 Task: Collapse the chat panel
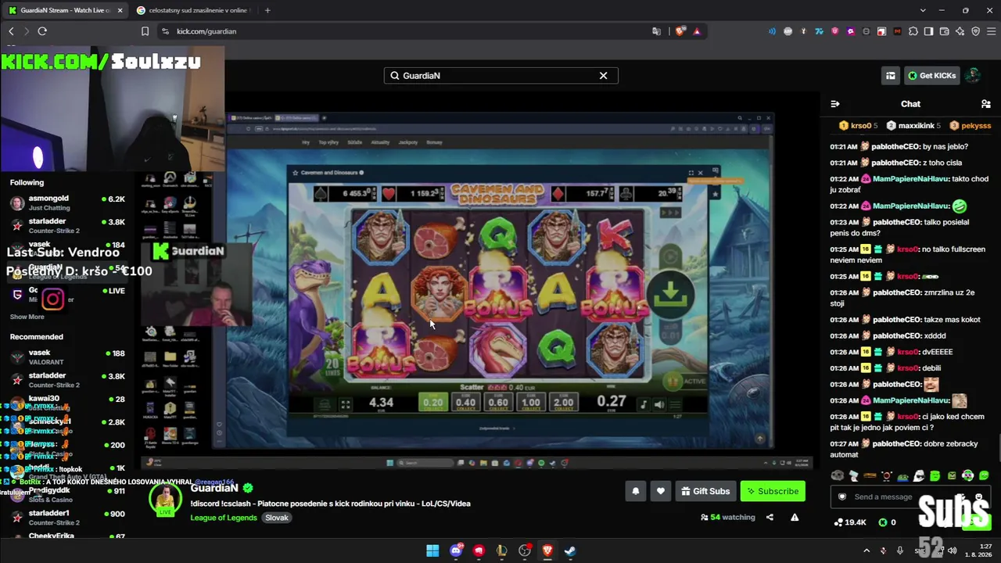(835, 104)
